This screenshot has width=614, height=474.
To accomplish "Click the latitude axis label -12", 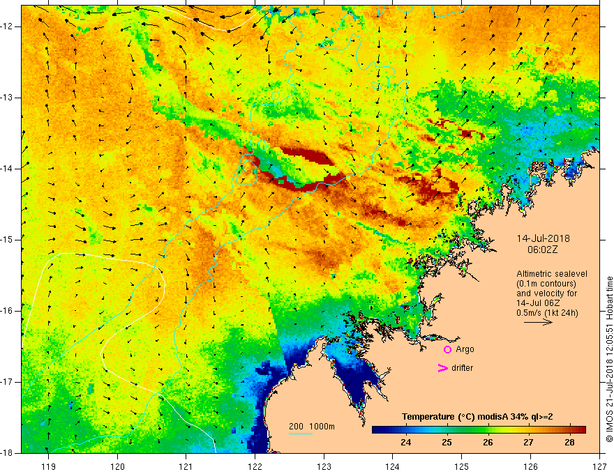I will (8, 26).
